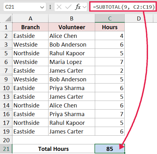
Task: Click the Cancel X icon in formula bar
Action: (59, 7)
